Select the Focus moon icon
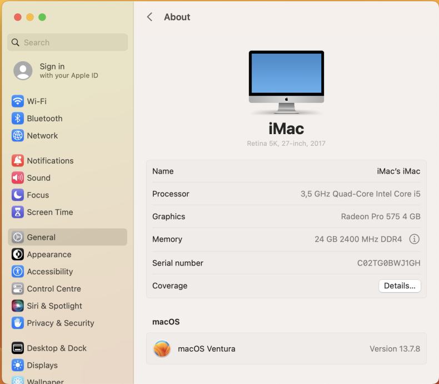The width and height of the screenshot is (439, 384). (x=18, y=195)
